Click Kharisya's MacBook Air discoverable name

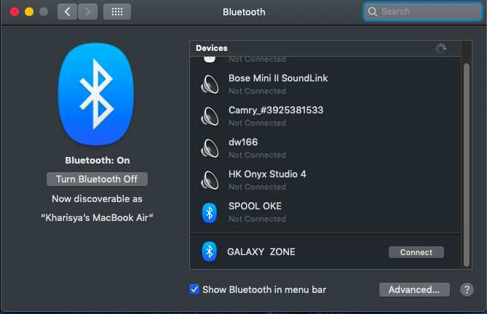click(x=97, y=217)
